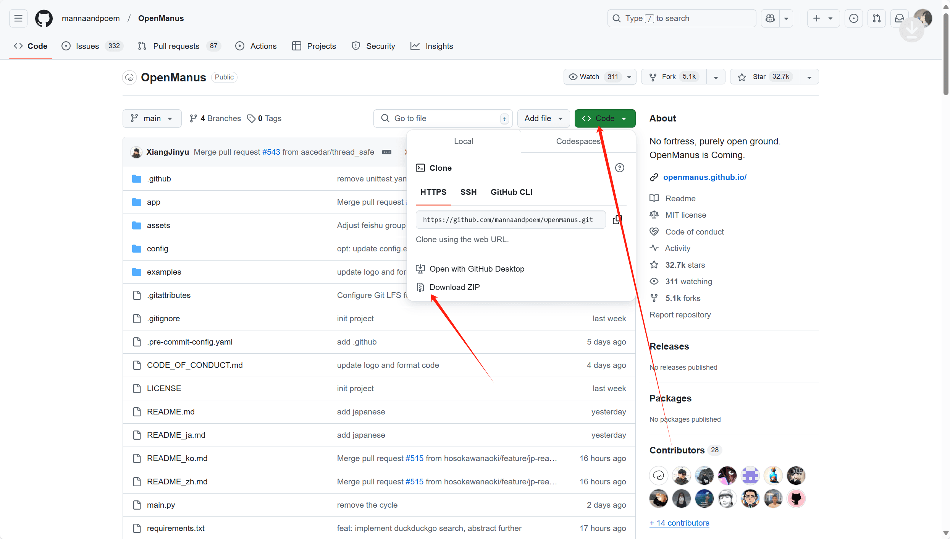The height and width of the screenshot is (539, 950).
Task: Switch clone method to SSH
Action: 468,192
